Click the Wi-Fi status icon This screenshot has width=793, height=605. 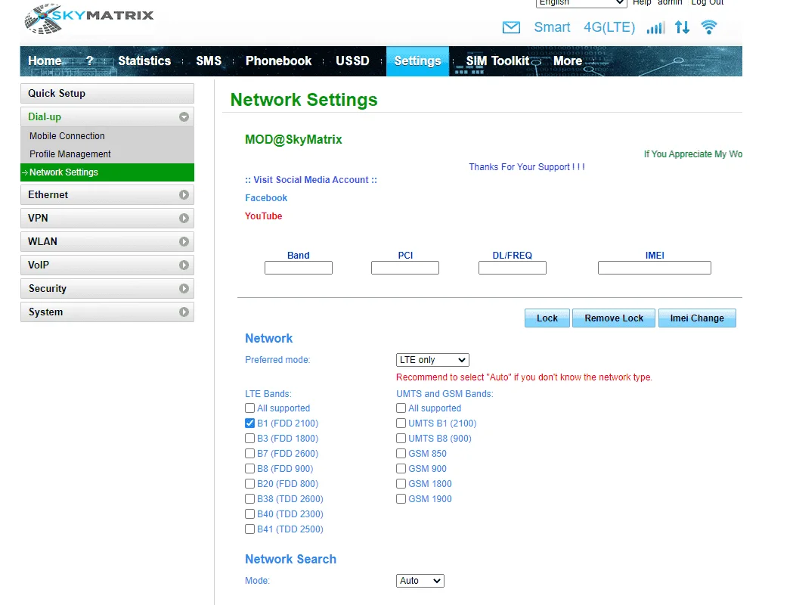(x=709, y=27)
